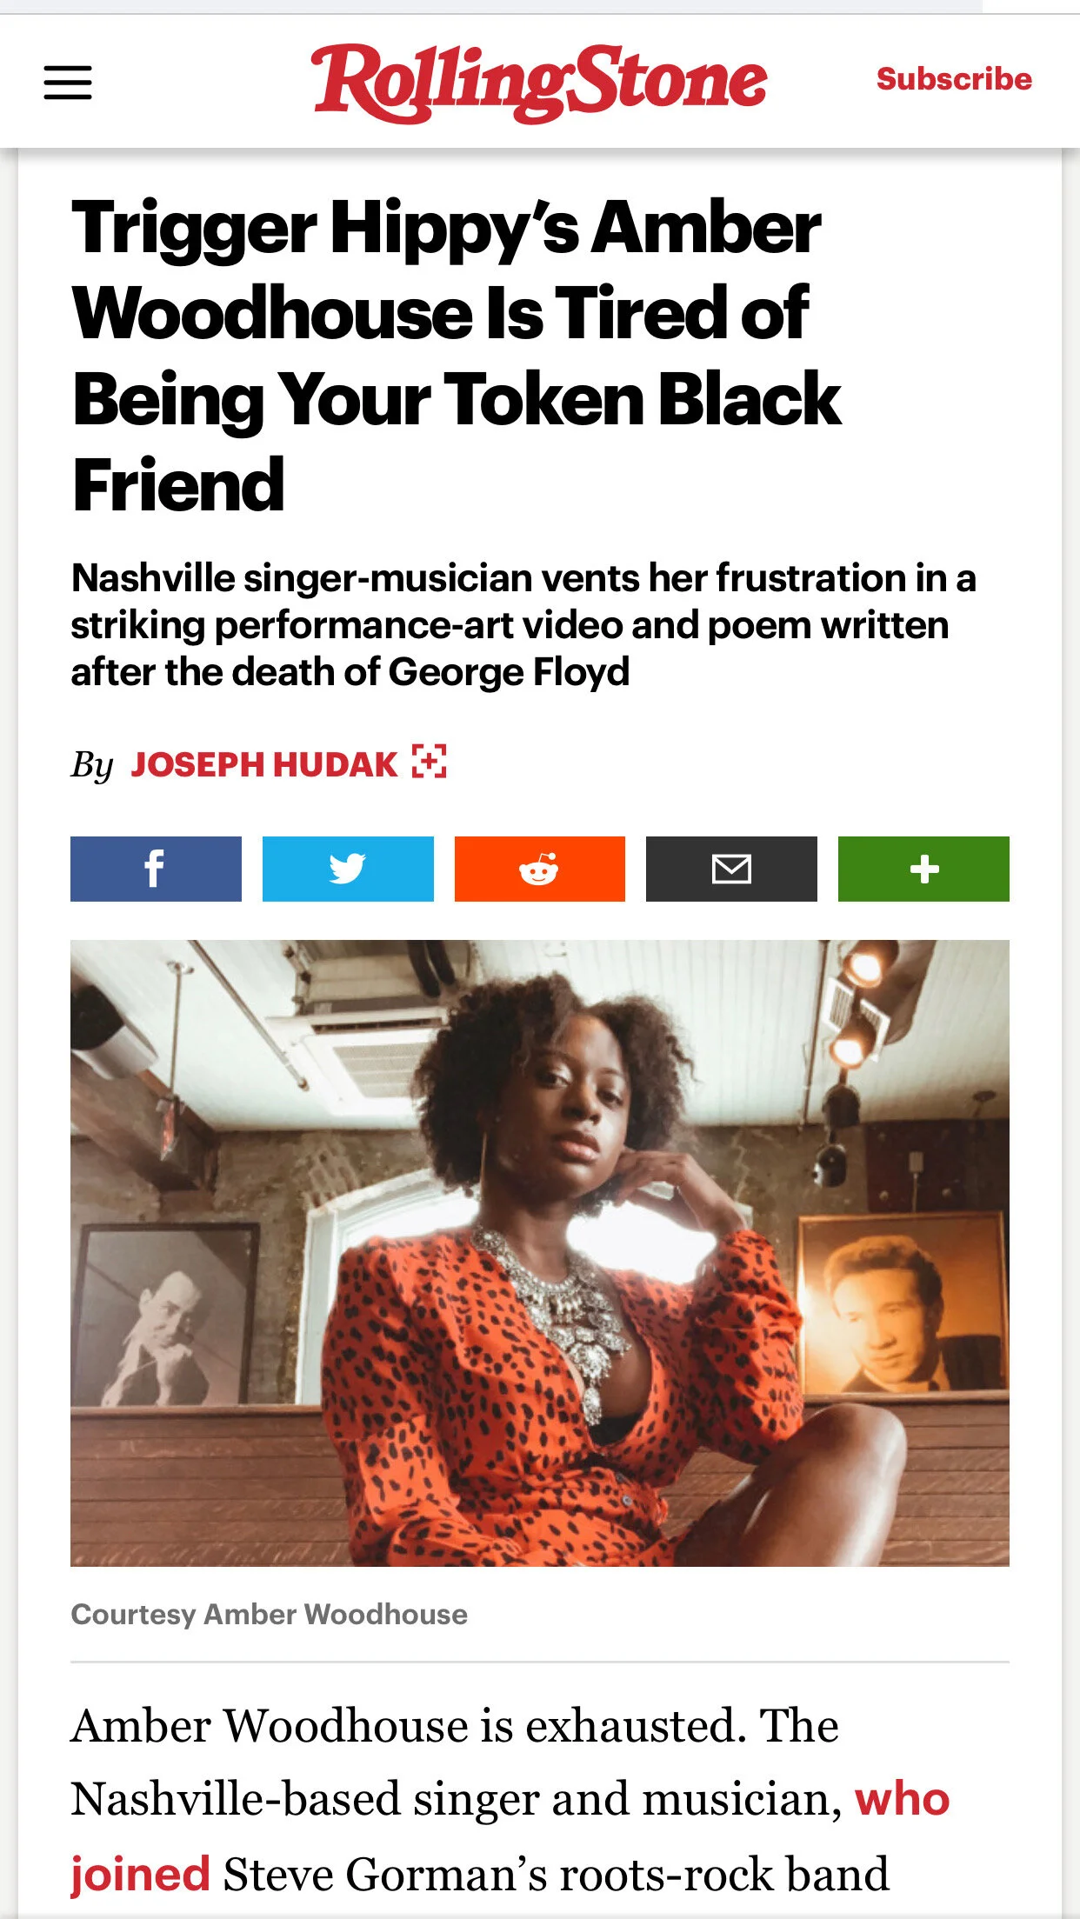Click the top browser progress bar
This screenshot has width=1080, height=1919.
pos(491,6)
